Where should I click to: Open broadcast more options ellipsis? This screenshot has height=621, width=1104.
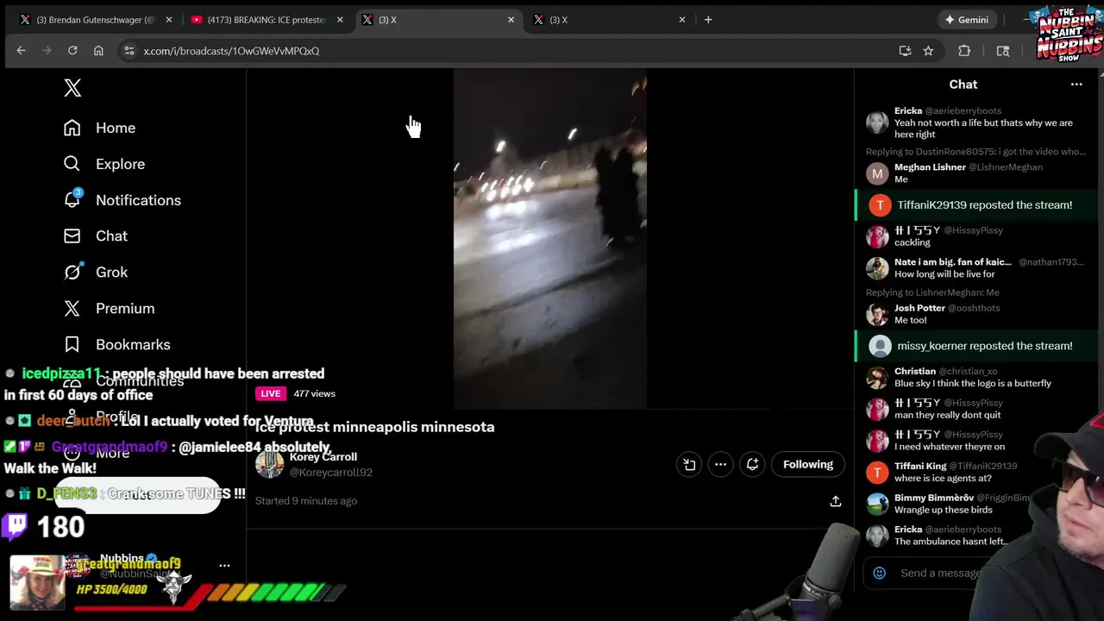[720, 465]
